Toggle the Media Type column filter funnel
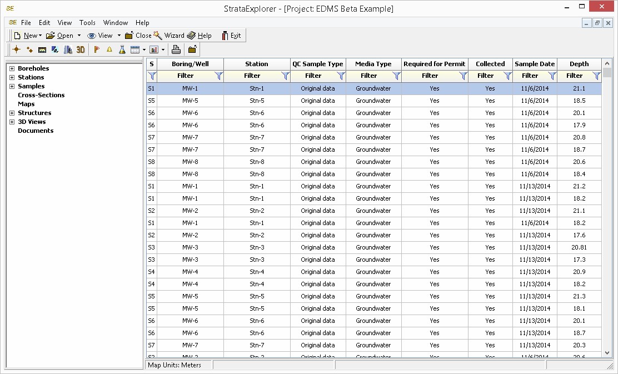618x374 pixels. click(x=396, y=76)
